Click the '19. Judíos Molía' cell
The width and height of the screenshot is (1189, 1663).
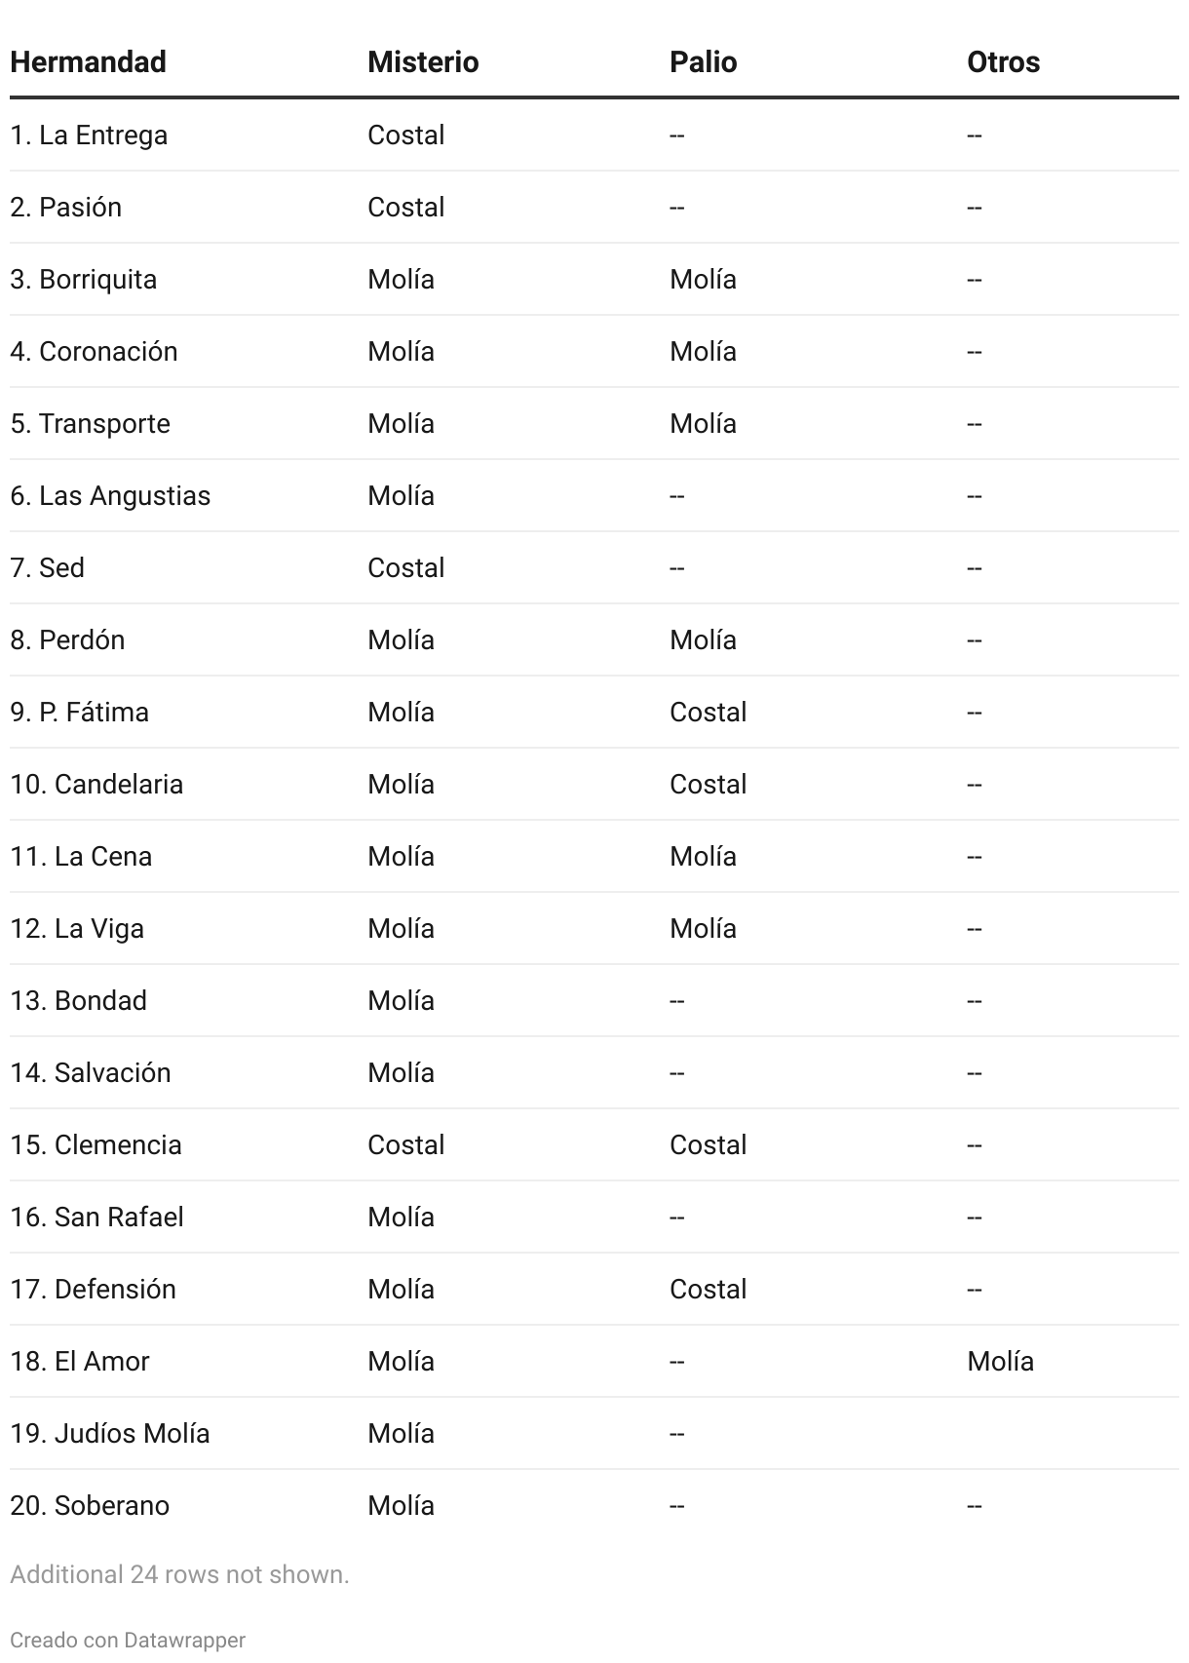click(109, 1434)
